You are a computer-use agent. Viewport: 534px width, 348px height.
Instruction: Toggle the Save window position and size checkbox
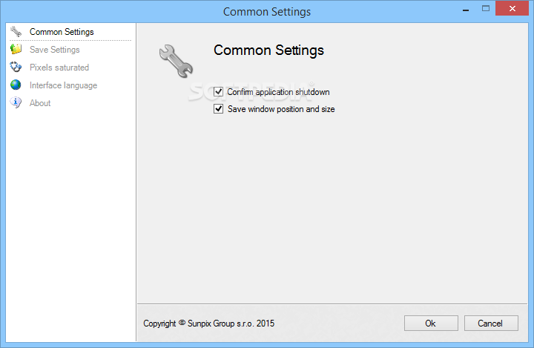point(219,109)
